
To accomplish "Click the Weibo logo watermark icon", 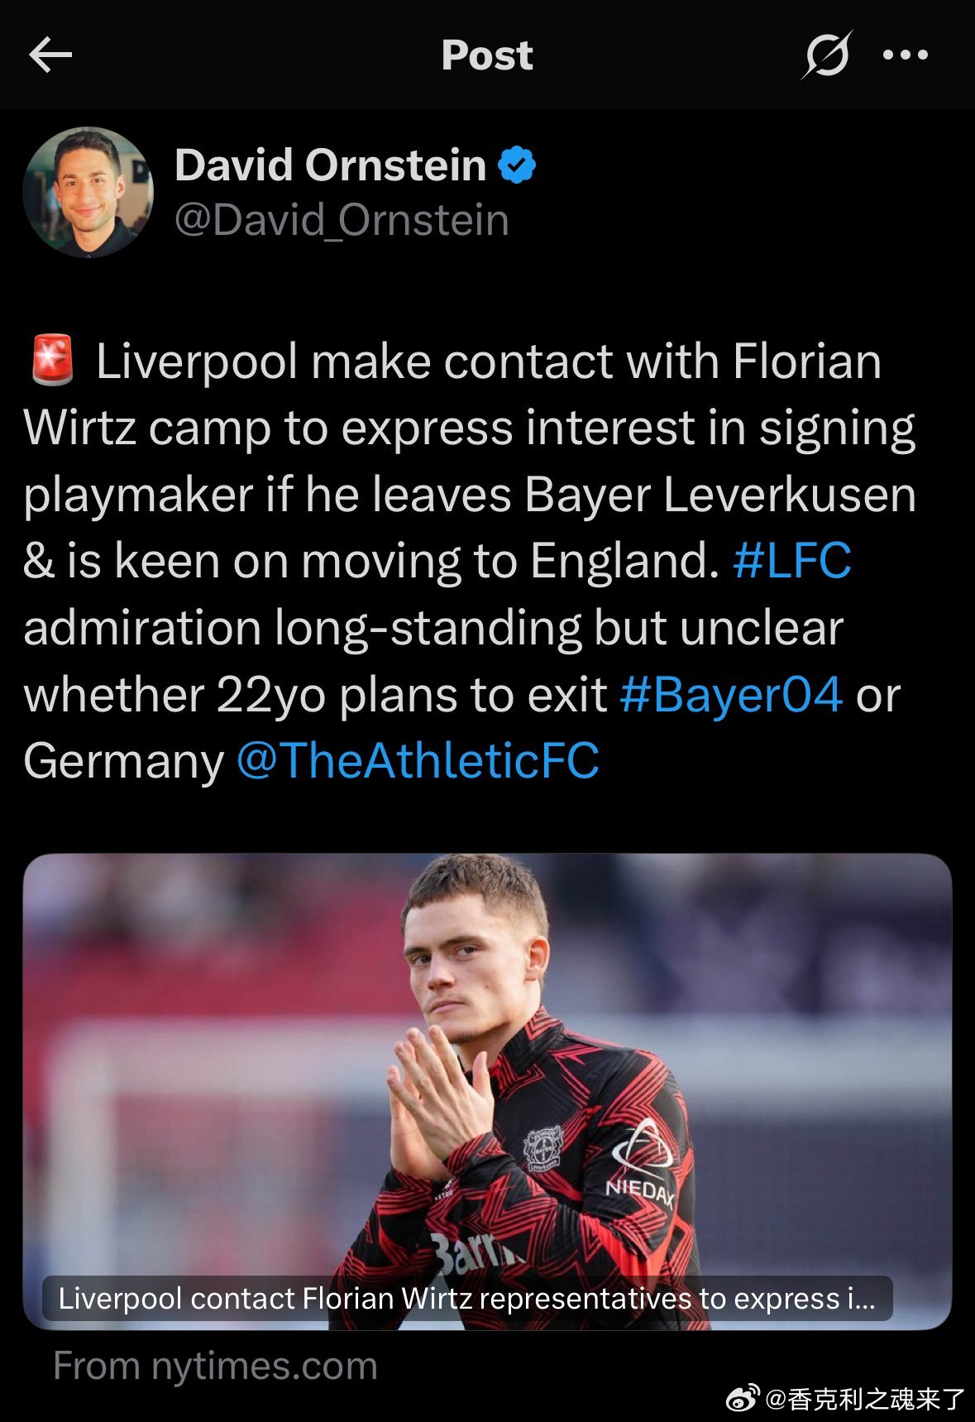I will [742, 1398].
